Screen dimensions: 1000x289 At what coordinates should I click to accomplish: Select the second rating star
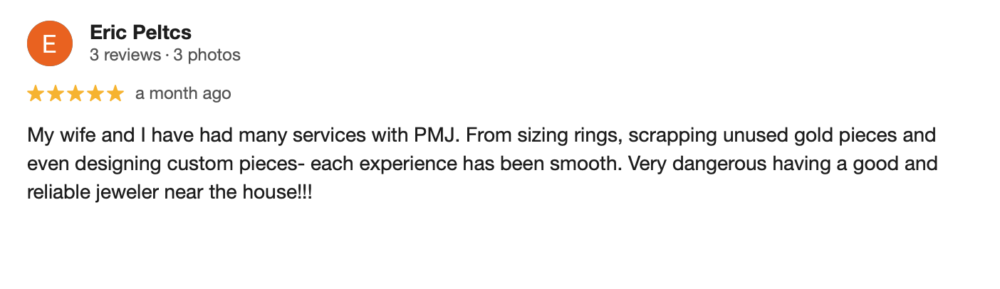tap(56, 93)
